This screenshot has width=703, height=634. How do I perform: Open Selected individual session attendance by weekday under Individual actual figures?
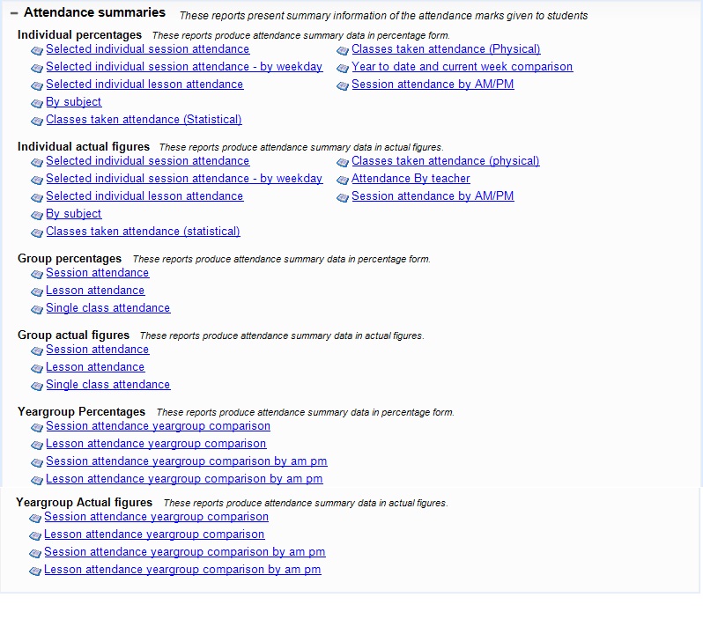coord(184,179)
